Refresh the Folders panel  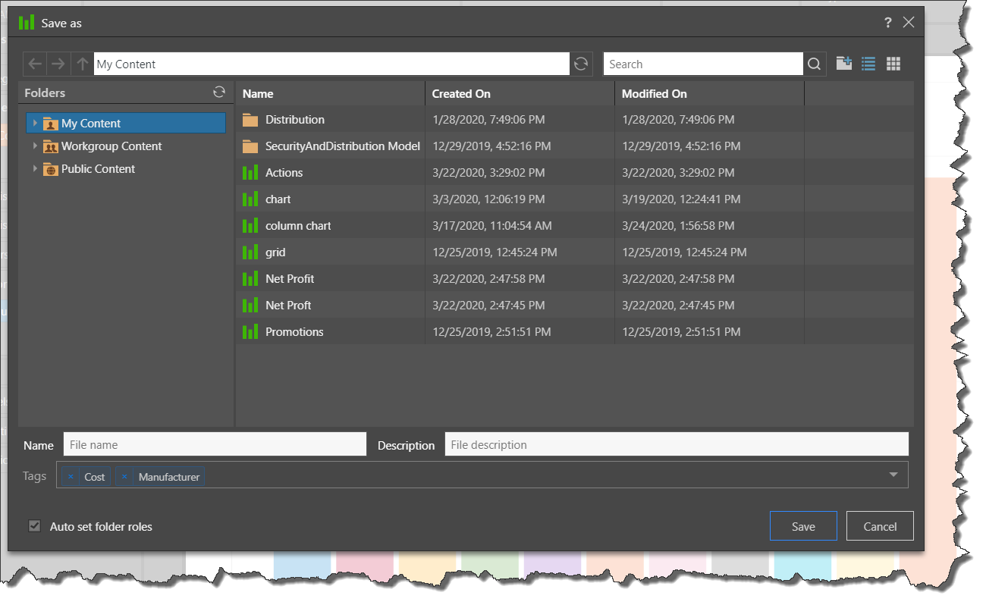(x=219, y=92)
